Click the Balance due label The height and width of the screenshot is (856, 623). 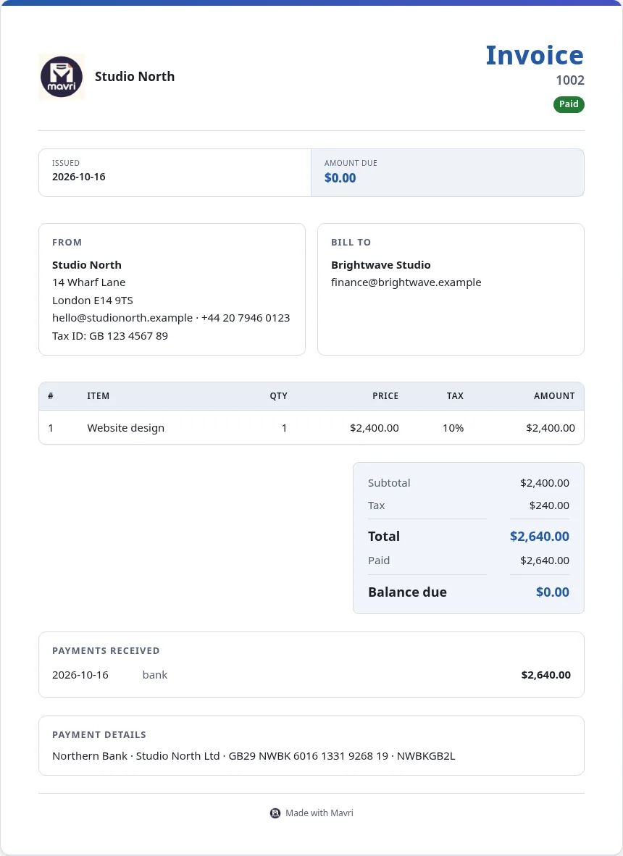point(407,592)
